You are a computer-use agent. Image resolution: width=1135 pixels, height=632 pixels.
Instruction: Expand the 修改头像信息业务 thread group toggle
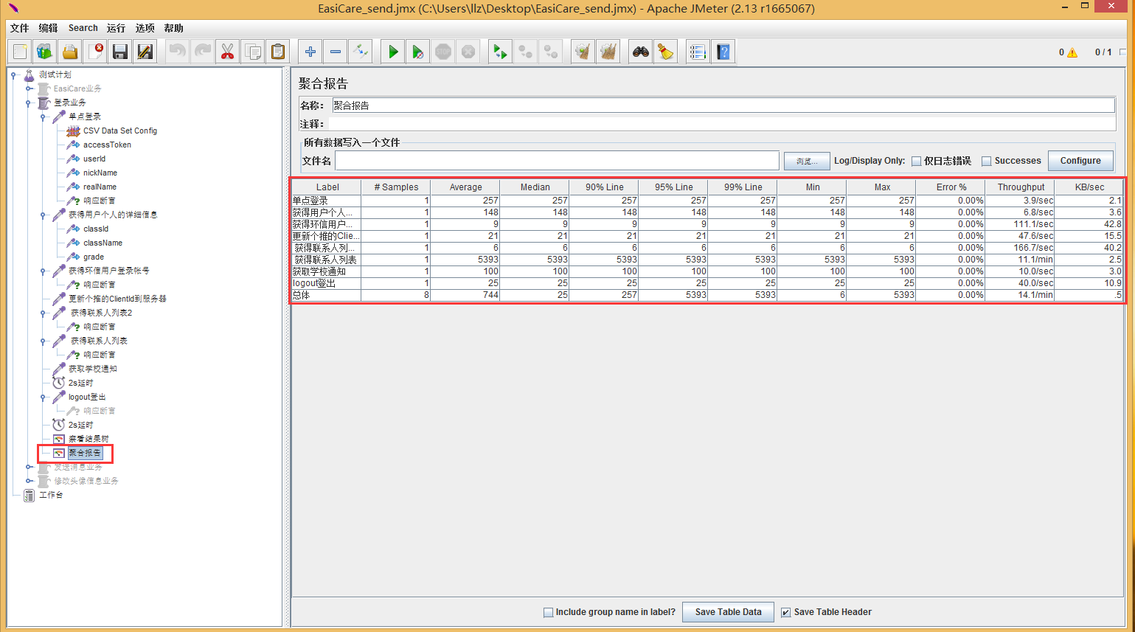[x=29, y=481]
